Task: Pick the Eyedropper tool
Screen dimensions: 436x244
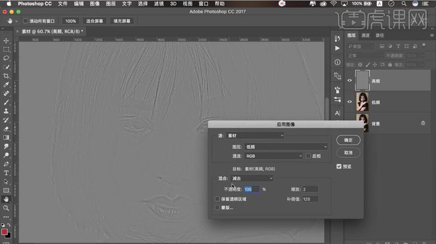Action: [x=6, y=85]
